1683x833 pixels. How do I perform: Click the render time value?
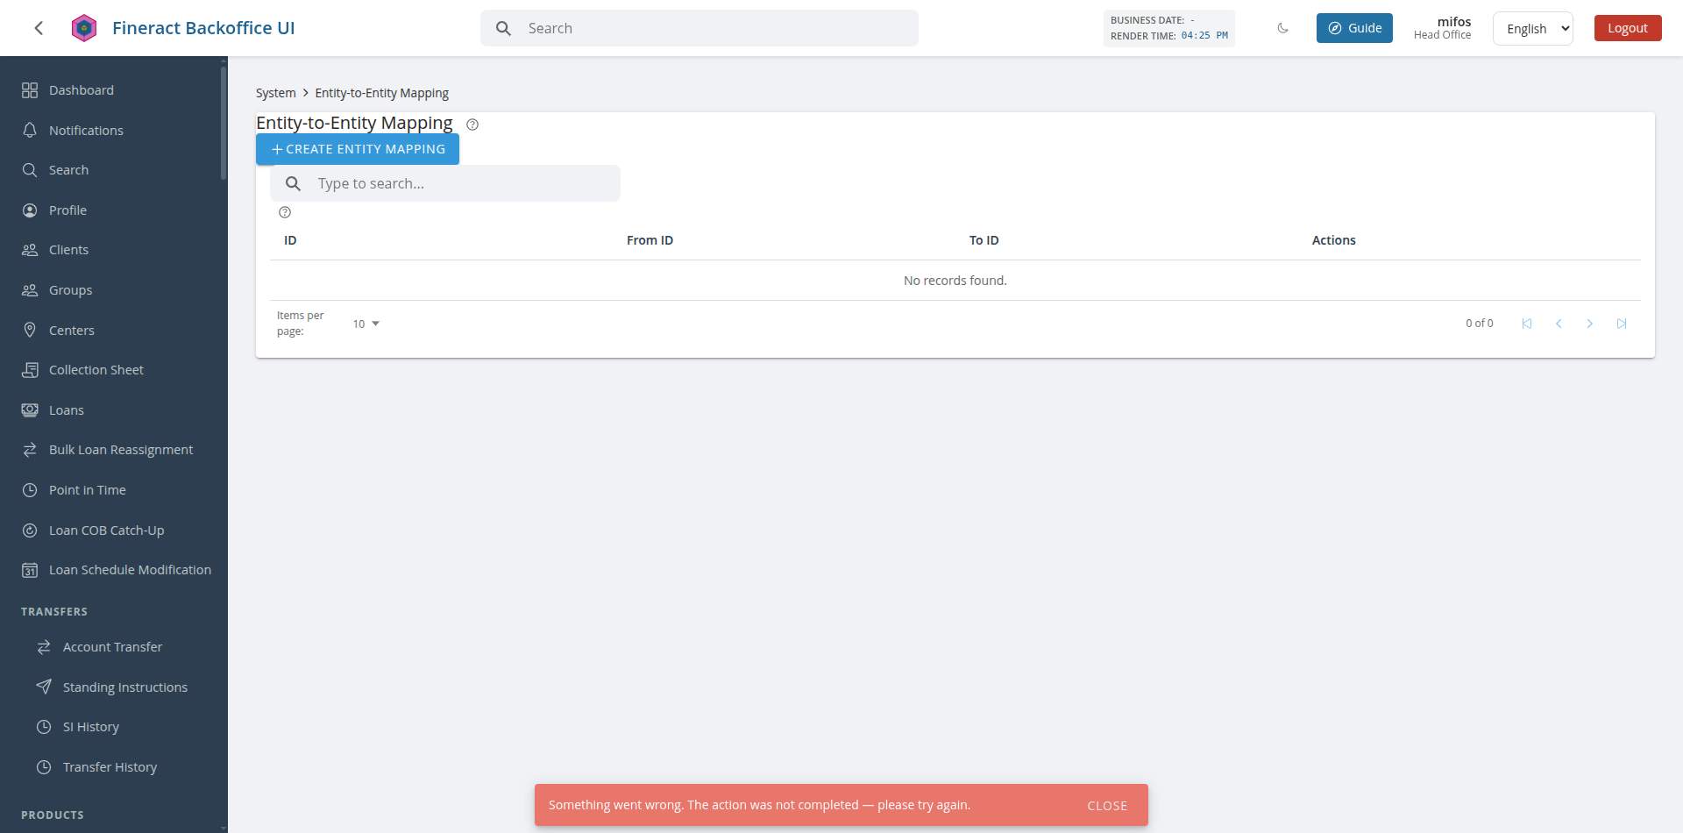[1204, 36]
